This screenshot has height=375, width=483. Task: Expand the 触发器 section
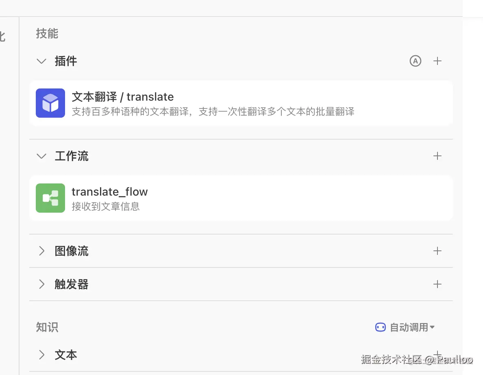41,284
